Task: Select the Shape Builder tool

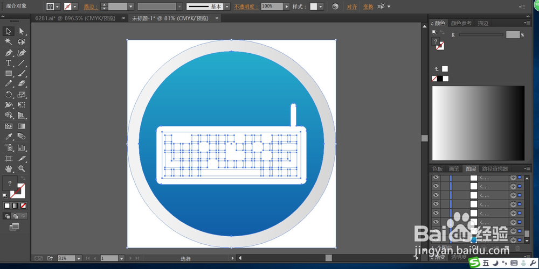Action: (x=9, y=115)
